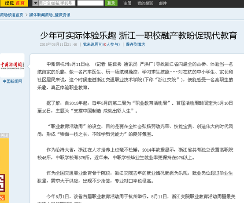This screenshot has height=203, width=244.
Task: Click the breadcrumb chevron separator
Action: point(26,15)
